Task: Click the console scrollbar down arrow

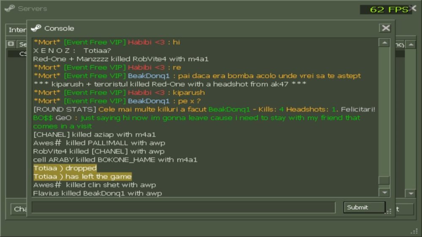Action: 384,192
